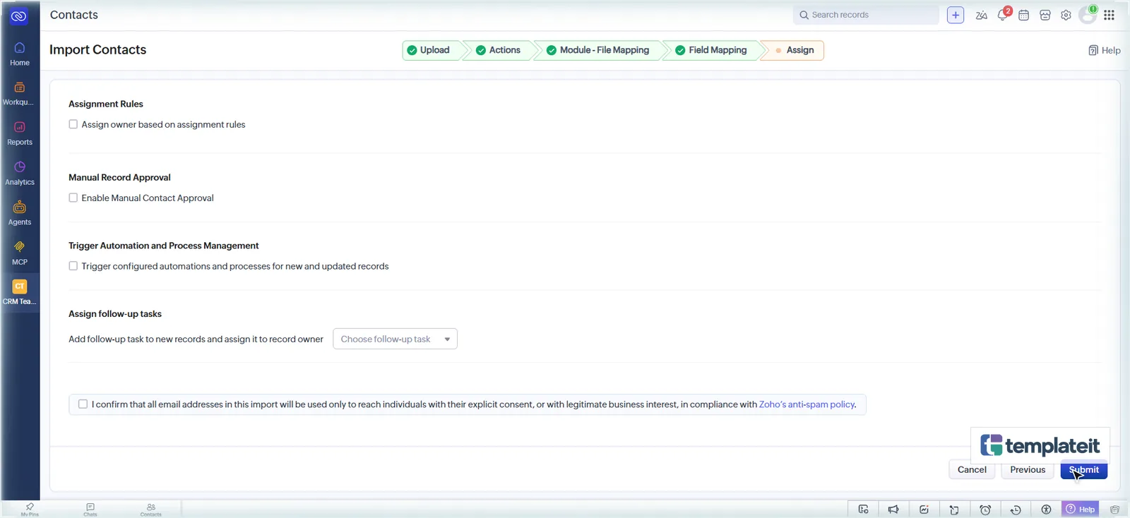
Task: Open Analytics in the sidebar
Action: point(20,174)
